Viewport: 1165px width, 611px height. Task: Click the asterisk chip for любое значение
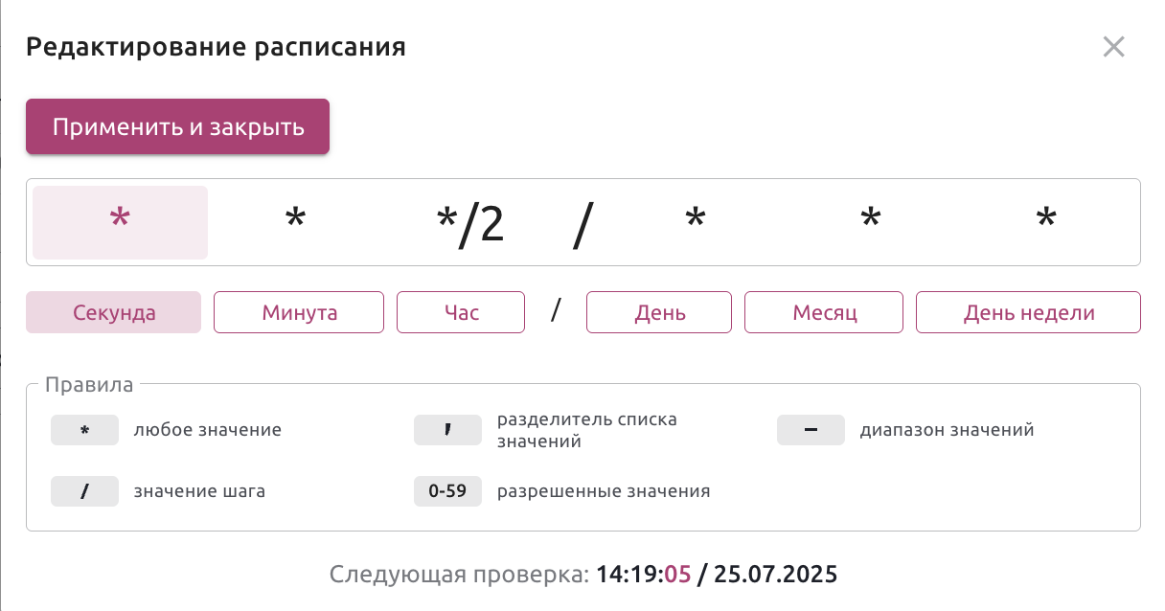click(84, 430)
